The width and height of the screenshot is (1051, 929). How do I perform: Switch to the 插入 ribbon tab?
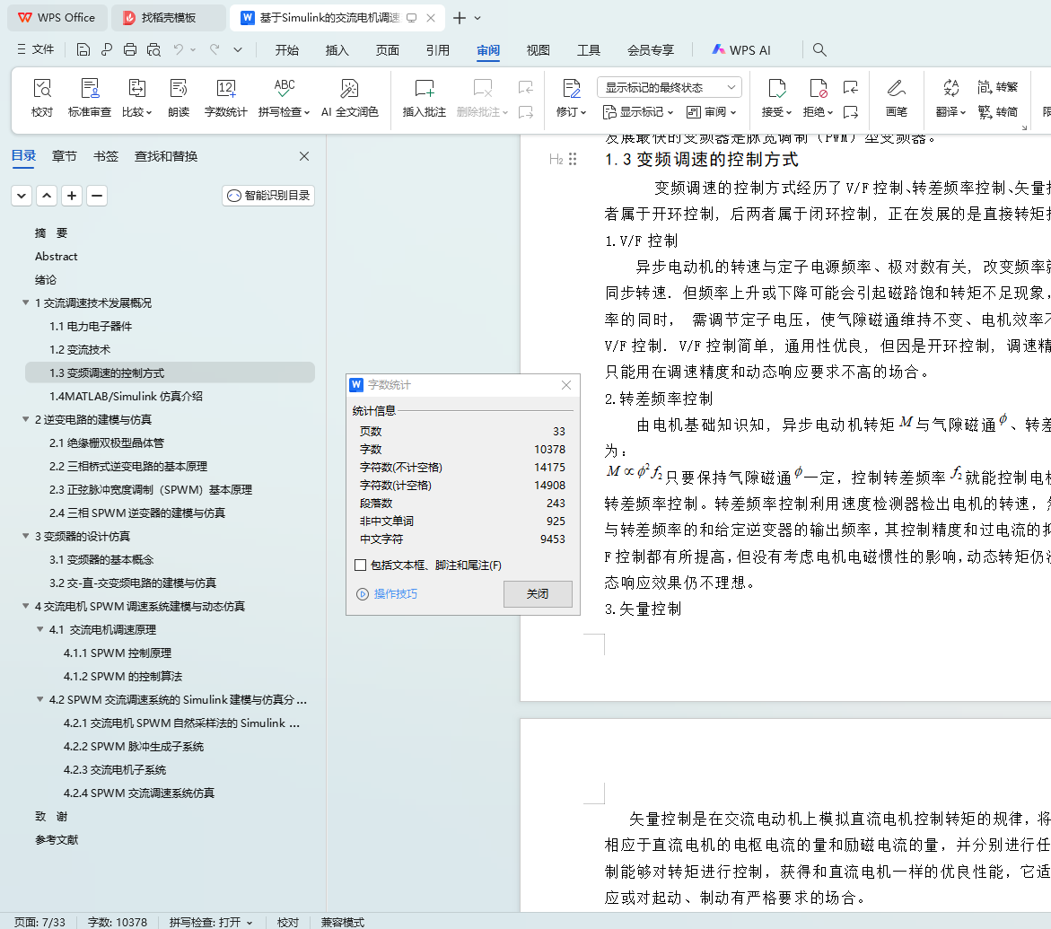[337, 50]
